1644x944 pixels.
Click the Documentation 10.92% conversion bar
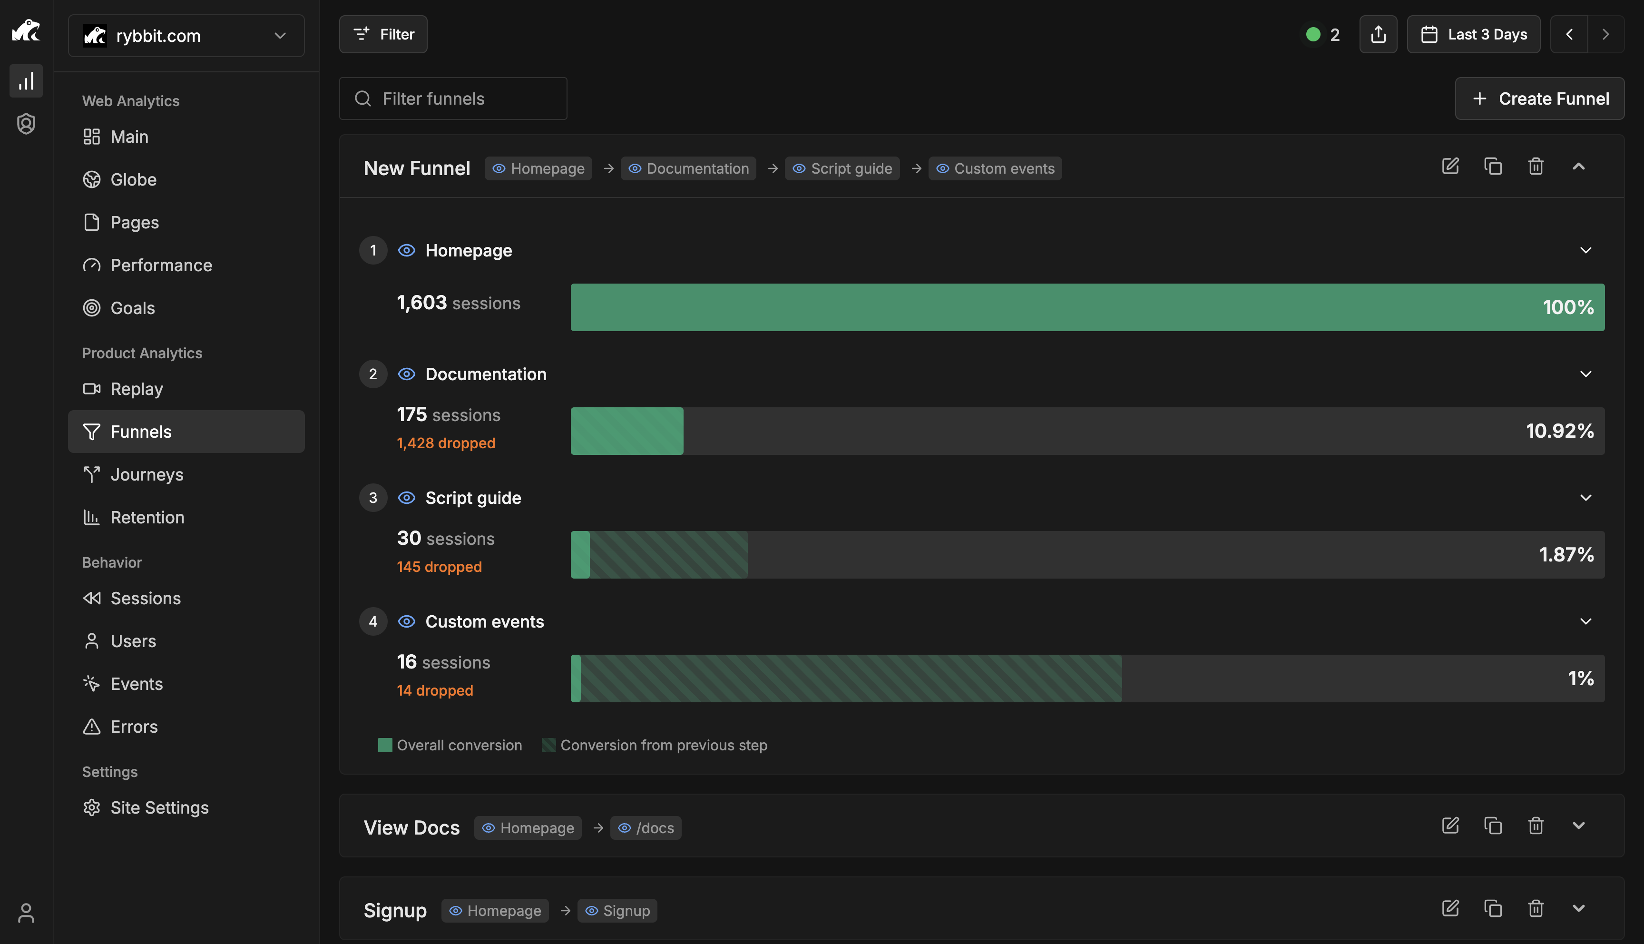[x=626, y=431]
